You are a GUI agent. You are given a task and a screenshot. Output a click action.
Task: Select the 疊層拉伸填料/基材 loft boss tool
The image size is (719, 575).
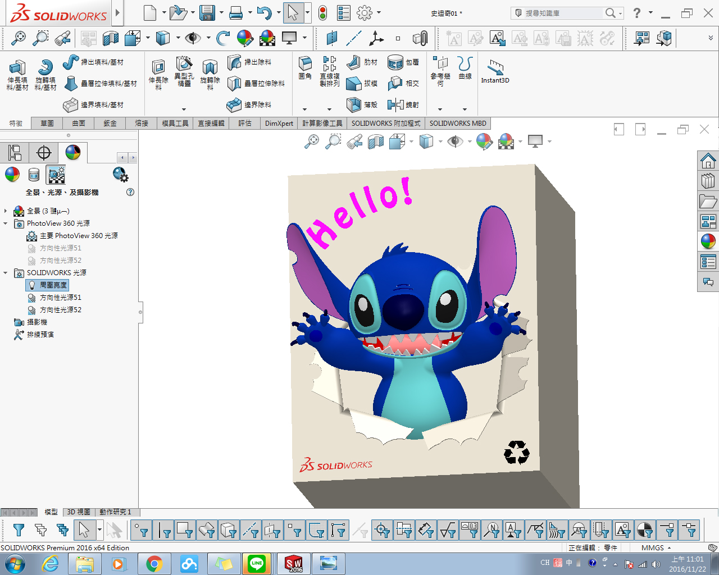101,83
